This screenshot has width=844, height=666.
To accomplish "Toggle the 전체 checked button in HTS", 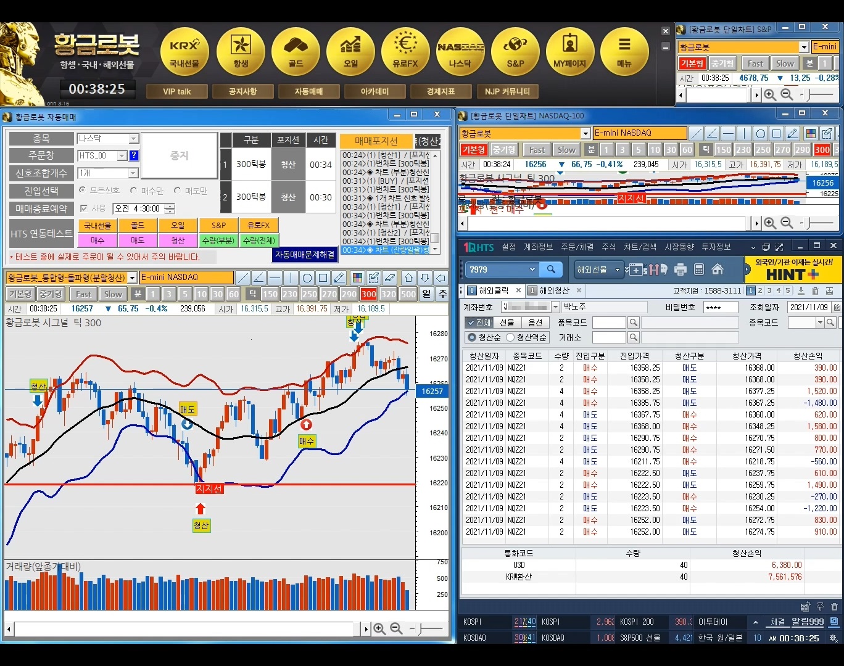I will pos(478,323).
